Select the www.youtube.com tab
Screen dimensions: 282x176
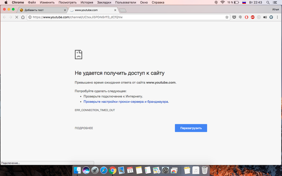point(93,10)
